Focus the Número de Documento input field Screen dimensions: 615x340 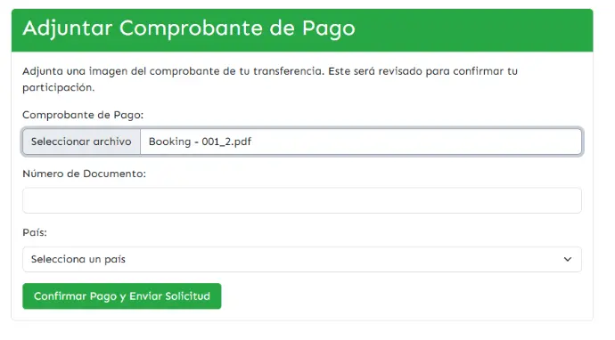[302, 200]
